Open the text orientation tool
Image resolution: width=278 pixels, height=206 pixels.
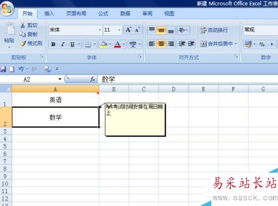[x=182, y=30]
